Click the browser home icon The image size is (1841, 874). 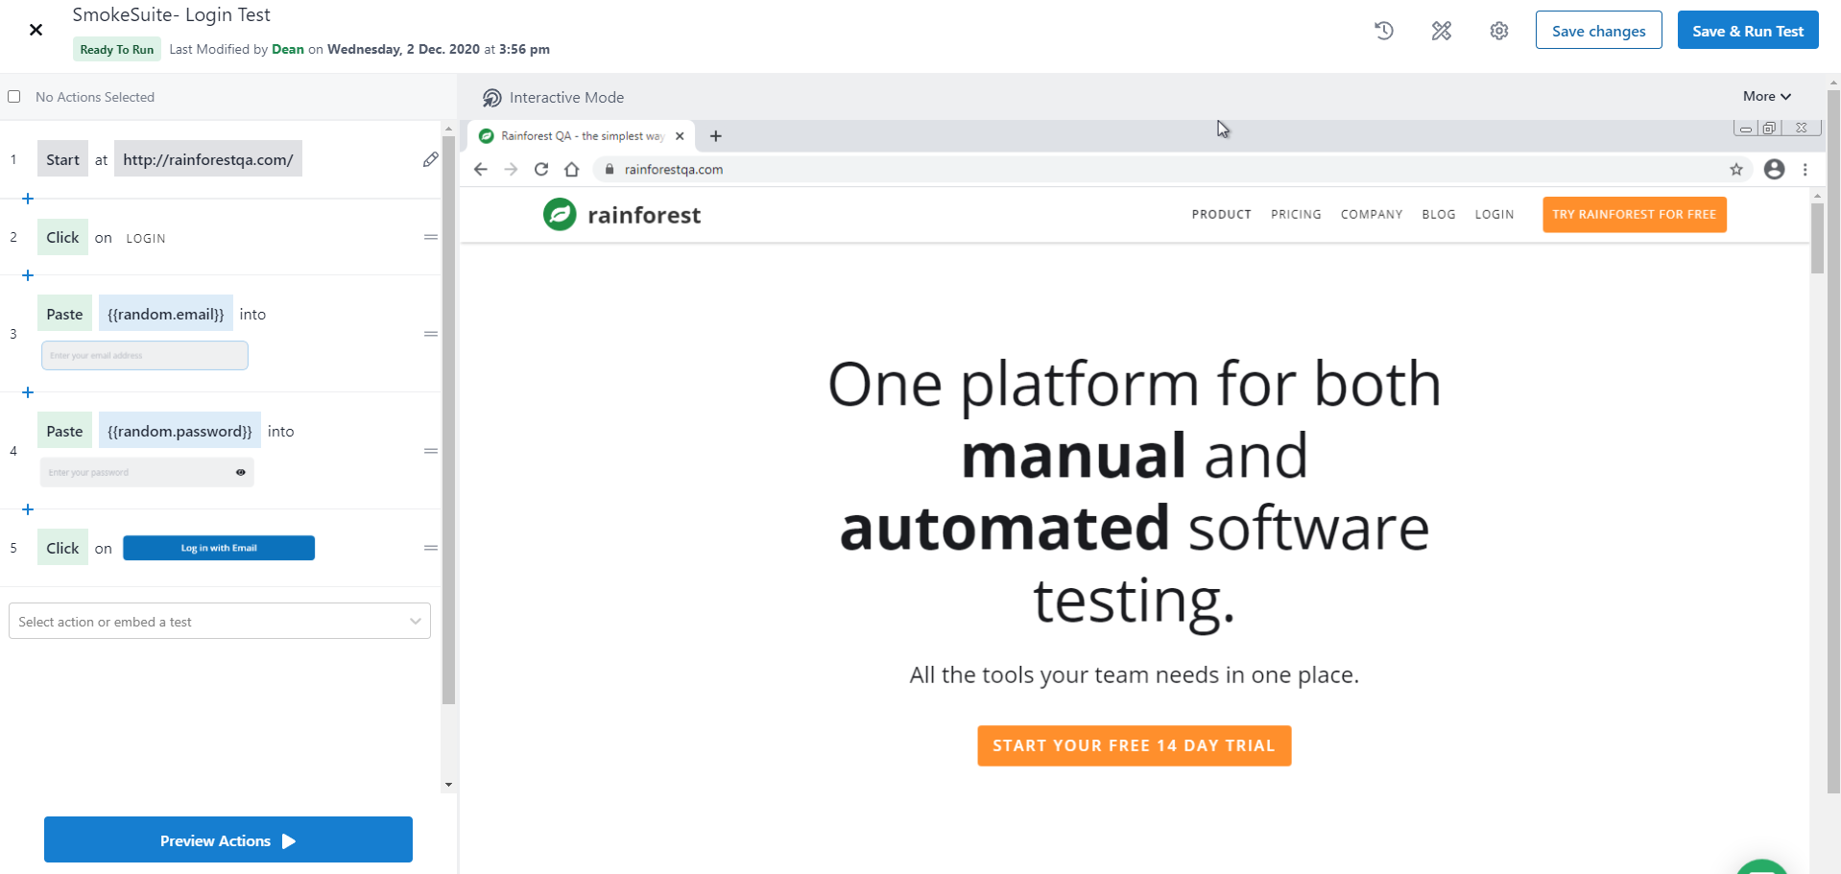[x=572, y=170]
